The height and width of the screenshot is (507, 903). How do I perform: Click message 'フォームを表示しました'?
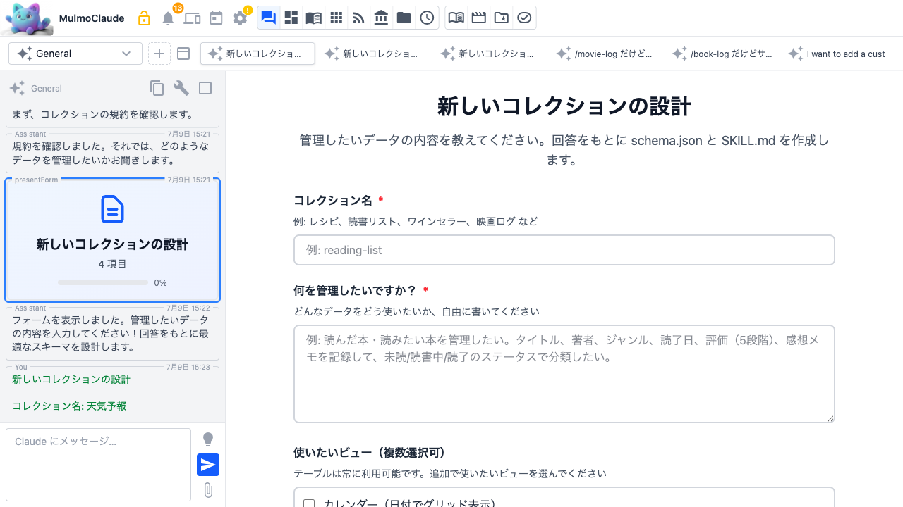pyautogui.click(x=113, y=333)
